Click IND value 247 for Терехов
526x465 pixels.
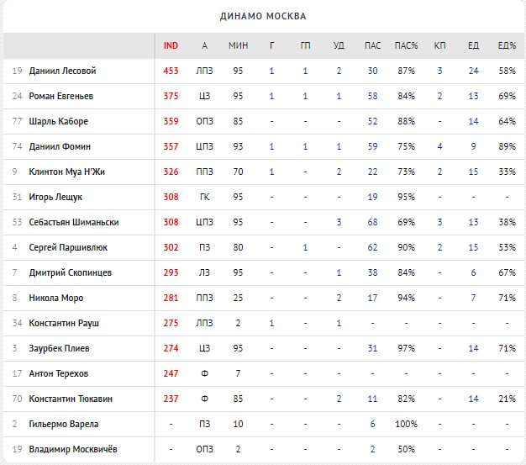pyautogui.click(x=171, y=373)
